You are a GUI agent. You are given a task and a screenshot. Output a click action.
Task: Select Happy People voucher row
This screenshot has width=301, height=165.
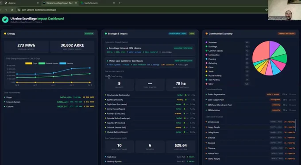click(251, 127)
